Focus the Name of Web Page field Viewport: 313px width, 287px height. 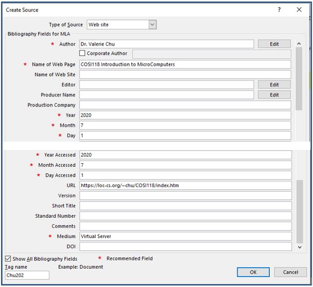pyautogui.click(x=185, y=64)
